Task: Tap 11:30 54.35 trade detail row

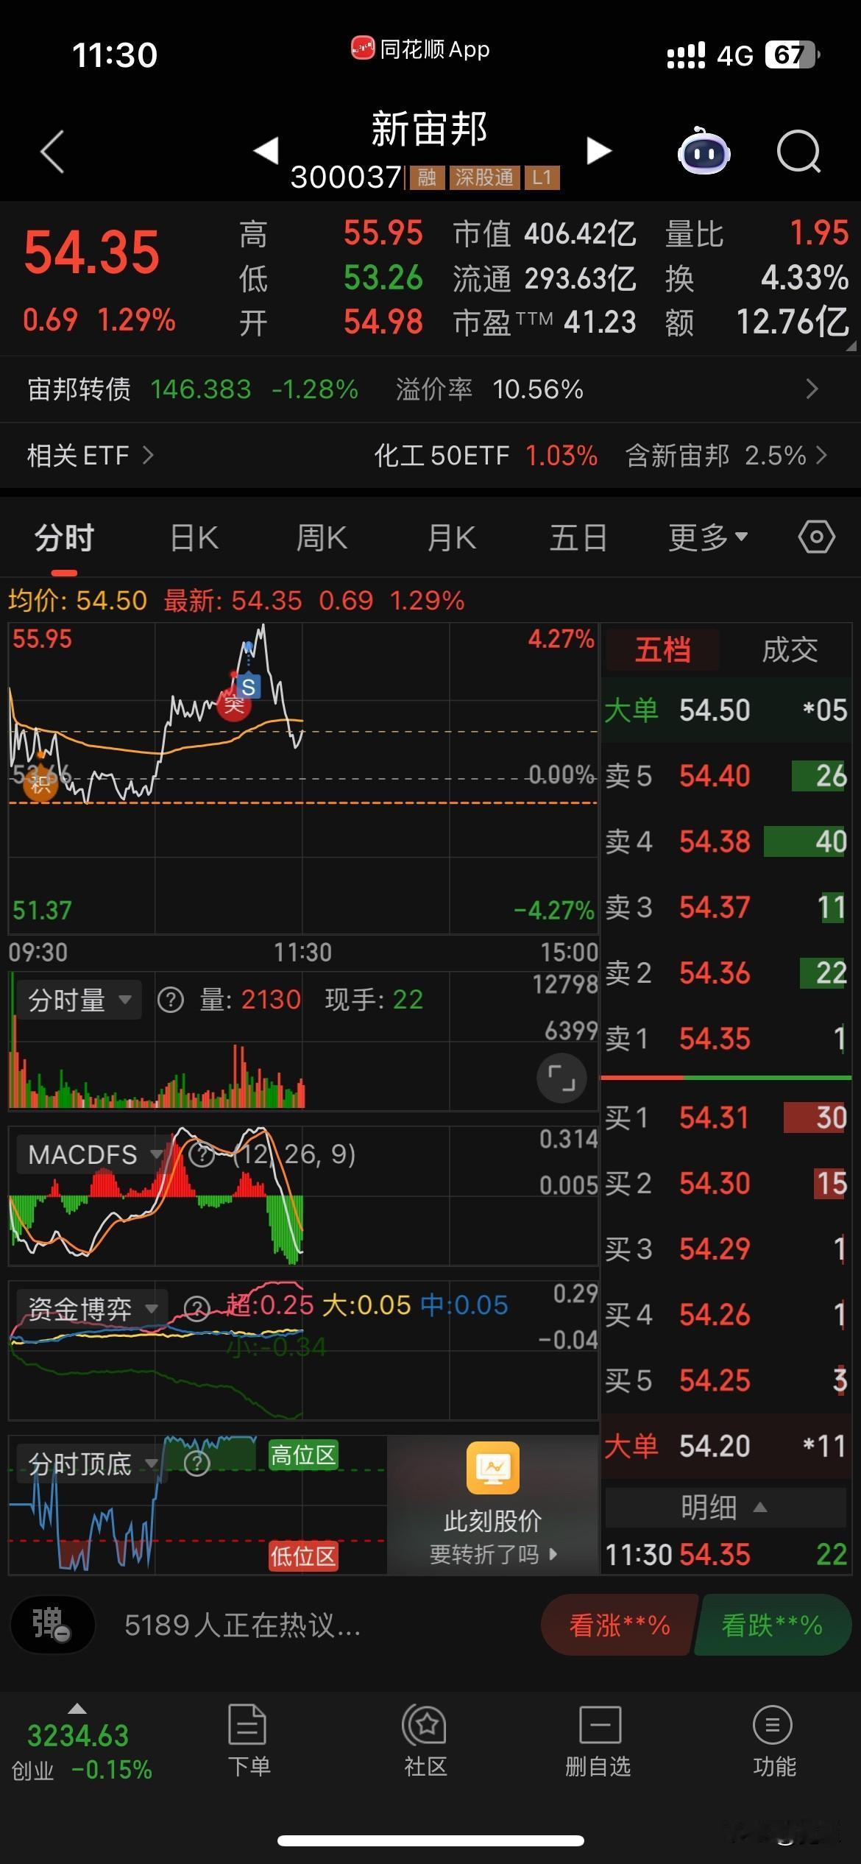Action: click(x=726, y=1555)
